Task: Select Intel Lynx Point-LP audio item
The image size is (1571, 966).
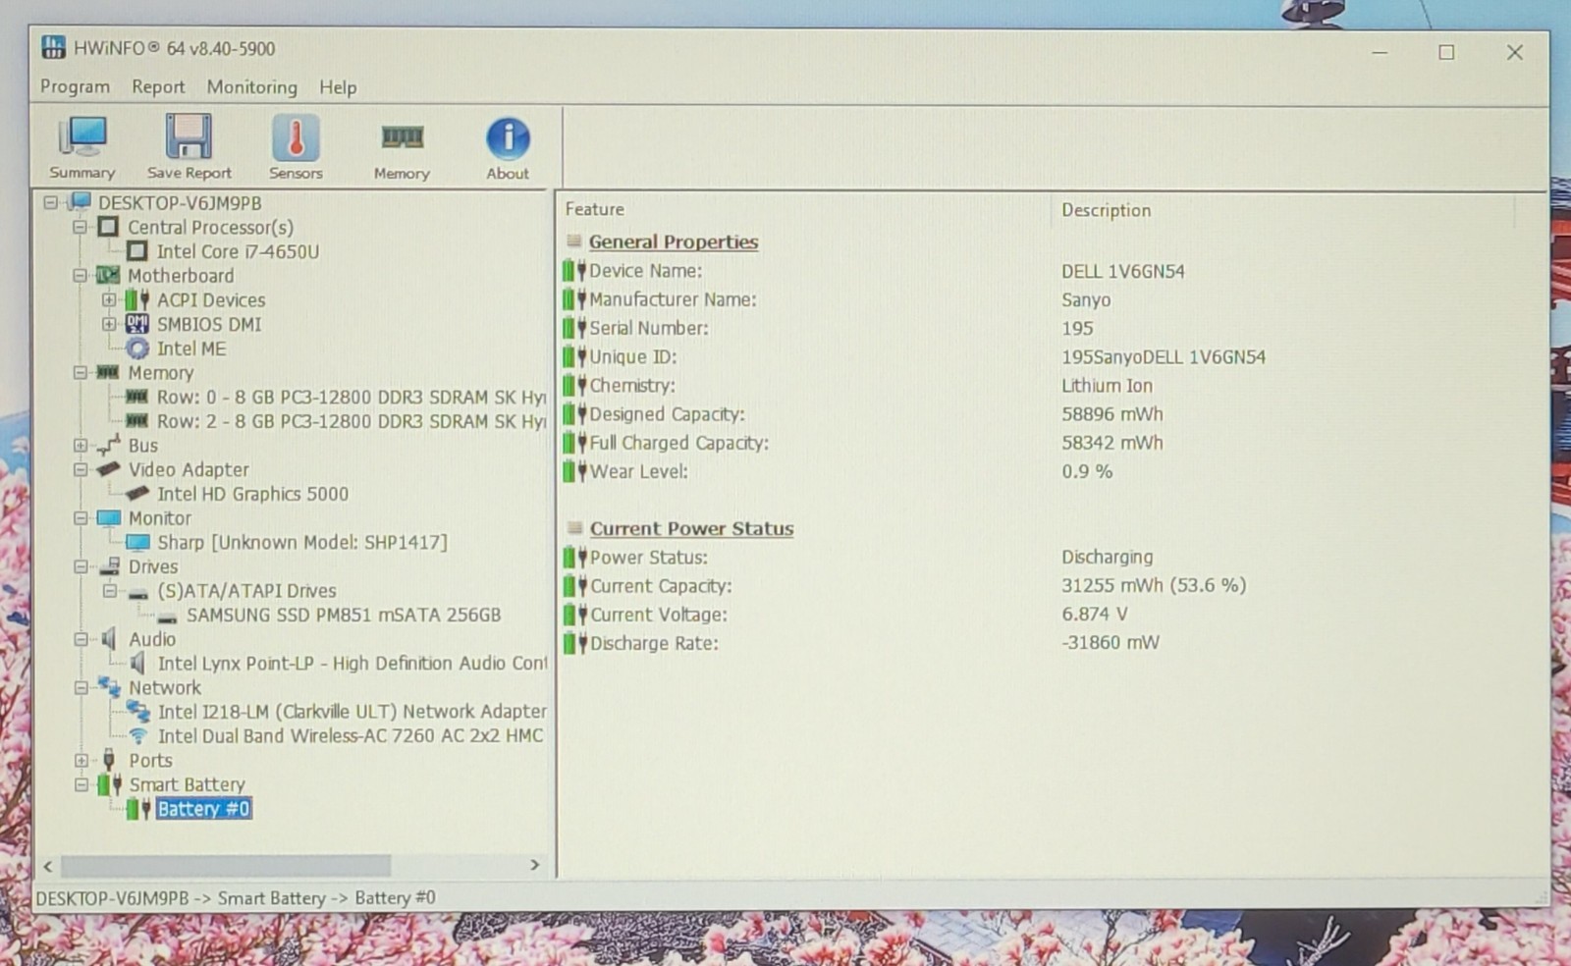Action: point(352,663)
